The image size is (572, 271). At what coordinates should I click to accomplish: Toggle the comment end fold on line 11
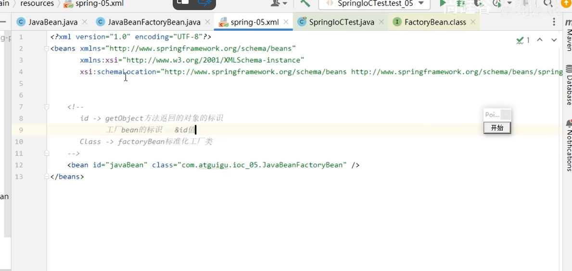coord(47,153)
